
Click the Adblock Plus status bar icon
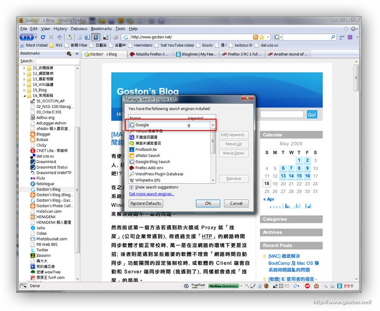pyautogui.click(x=307, y=286)
